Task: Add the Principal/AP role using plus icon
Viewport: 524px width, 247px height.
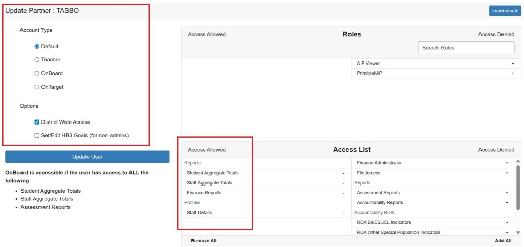Action: point(512,73)
